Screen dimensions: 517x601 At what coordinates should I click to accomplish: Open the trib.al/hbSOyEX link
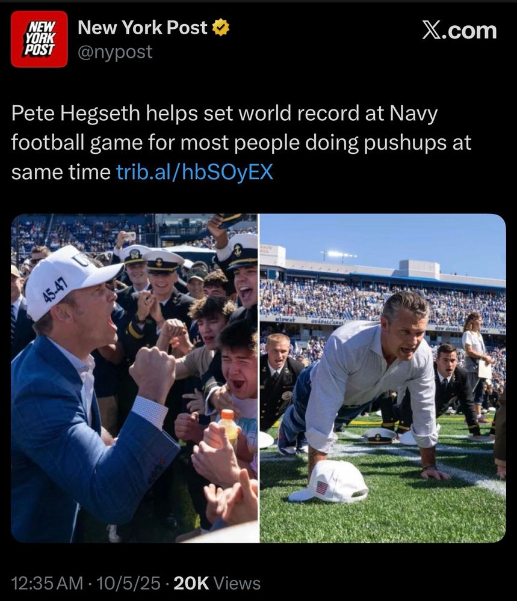(x=194, y=172)
